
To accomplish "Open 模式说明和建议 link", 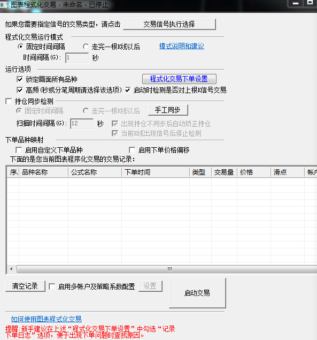I will [181, 46].
